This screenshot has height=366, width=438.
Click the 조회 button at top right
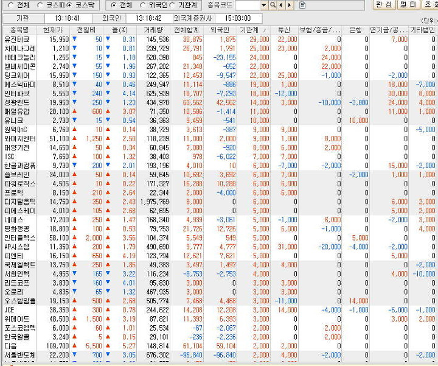pos(429,4)
